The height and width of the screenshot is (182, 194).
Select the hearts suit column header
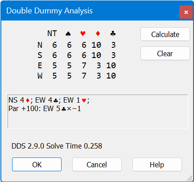(x=83, y=33)
